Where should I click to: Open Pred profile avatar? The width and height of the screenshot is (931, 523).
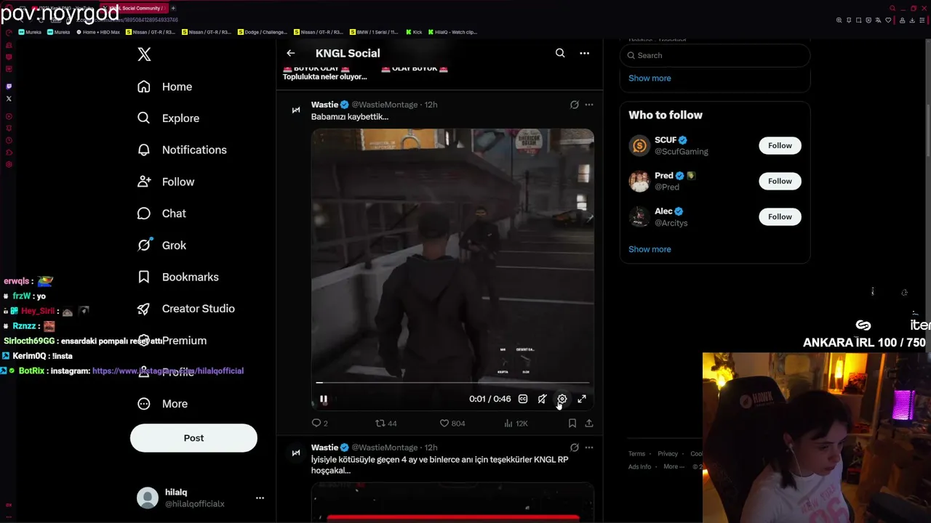click(x=639, y=181)
